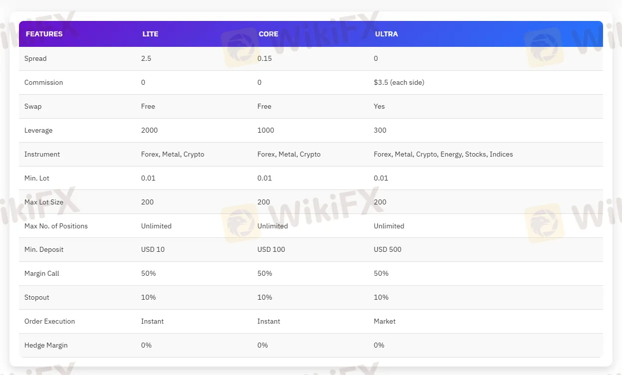This screenshot has width=622, height=375.
Task: Click the Hedge Margin row label
Action: click(x=46, y=345)
